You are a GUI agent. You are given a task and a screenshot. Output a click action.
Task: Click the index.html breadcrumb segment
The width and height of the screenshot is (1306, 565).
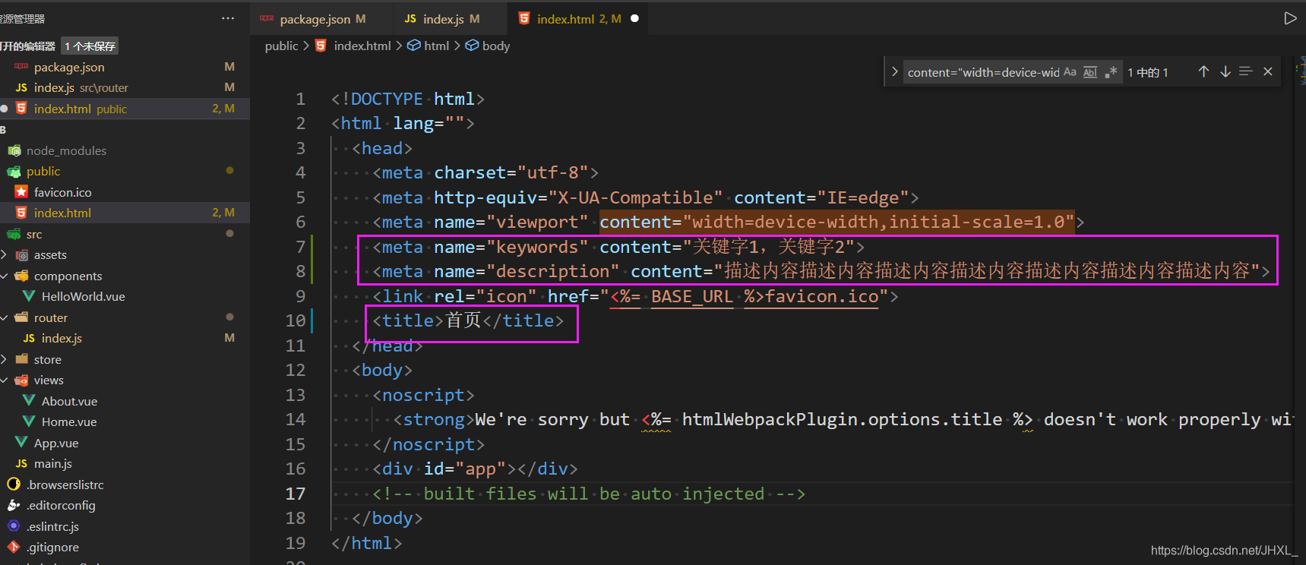pos(362,46)
